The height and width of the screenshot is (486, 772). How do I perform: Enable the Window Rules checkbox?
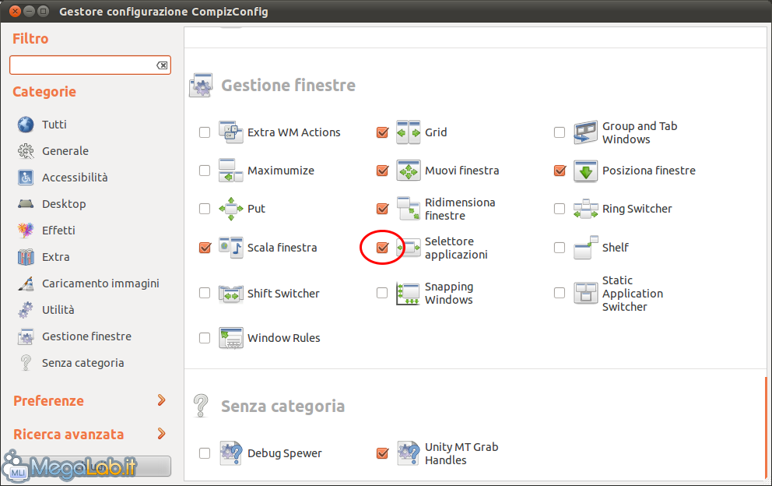click(x=205, y=338)
